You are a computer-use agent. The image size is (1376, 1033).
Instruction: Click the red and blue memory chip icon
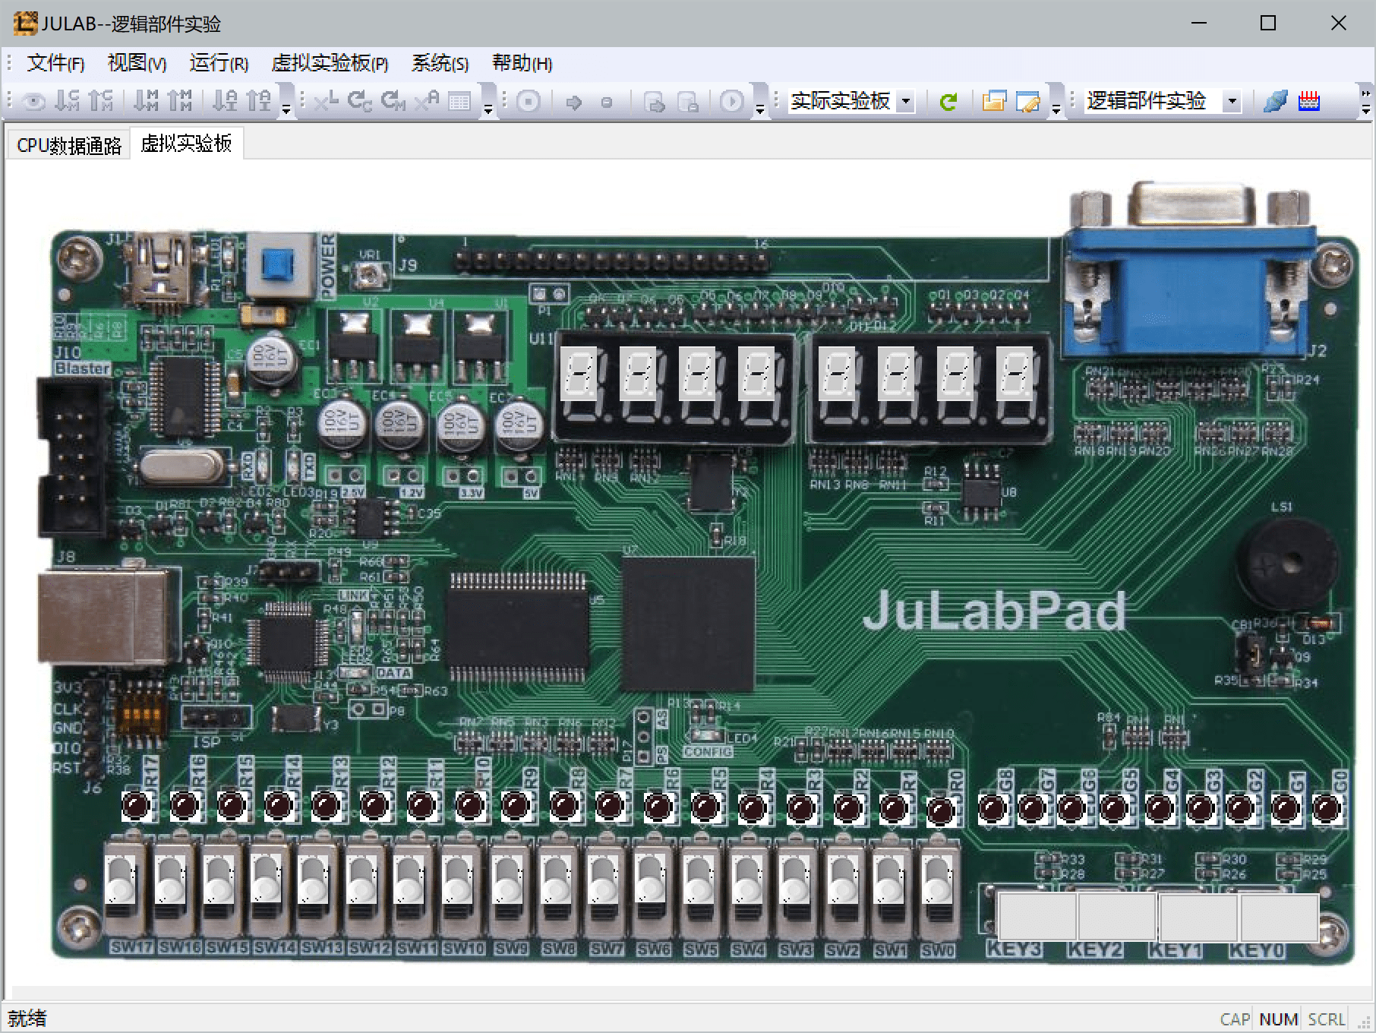point(1309,101)
